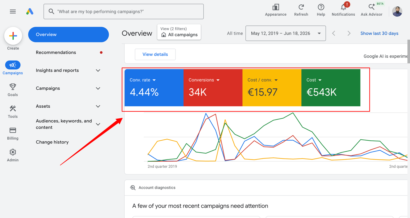Go to the next date range

click(x=349, y=33)
